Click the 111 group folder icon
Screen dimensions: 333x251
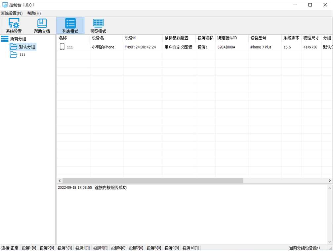point(14,55)
